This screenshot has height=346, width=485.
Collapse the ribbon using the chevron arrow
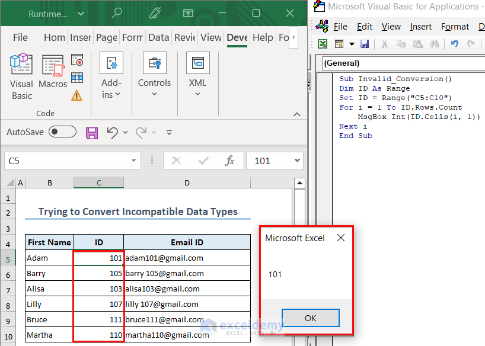pos(296,114)
